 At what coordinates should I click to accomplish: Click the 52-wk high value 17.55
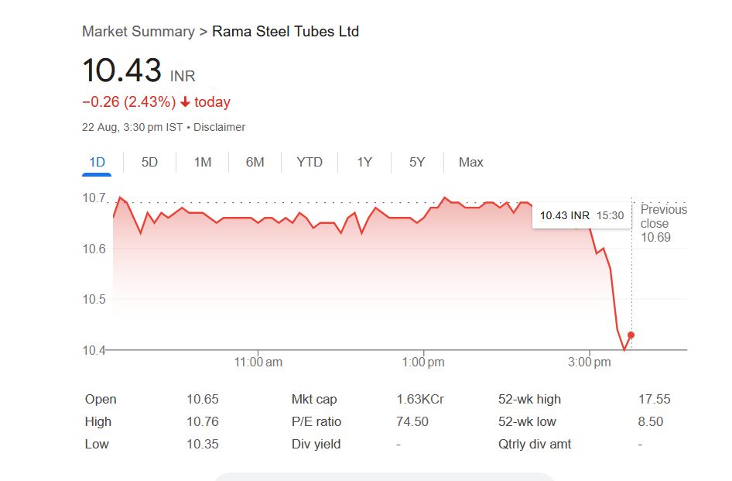[x=654, y=400]
